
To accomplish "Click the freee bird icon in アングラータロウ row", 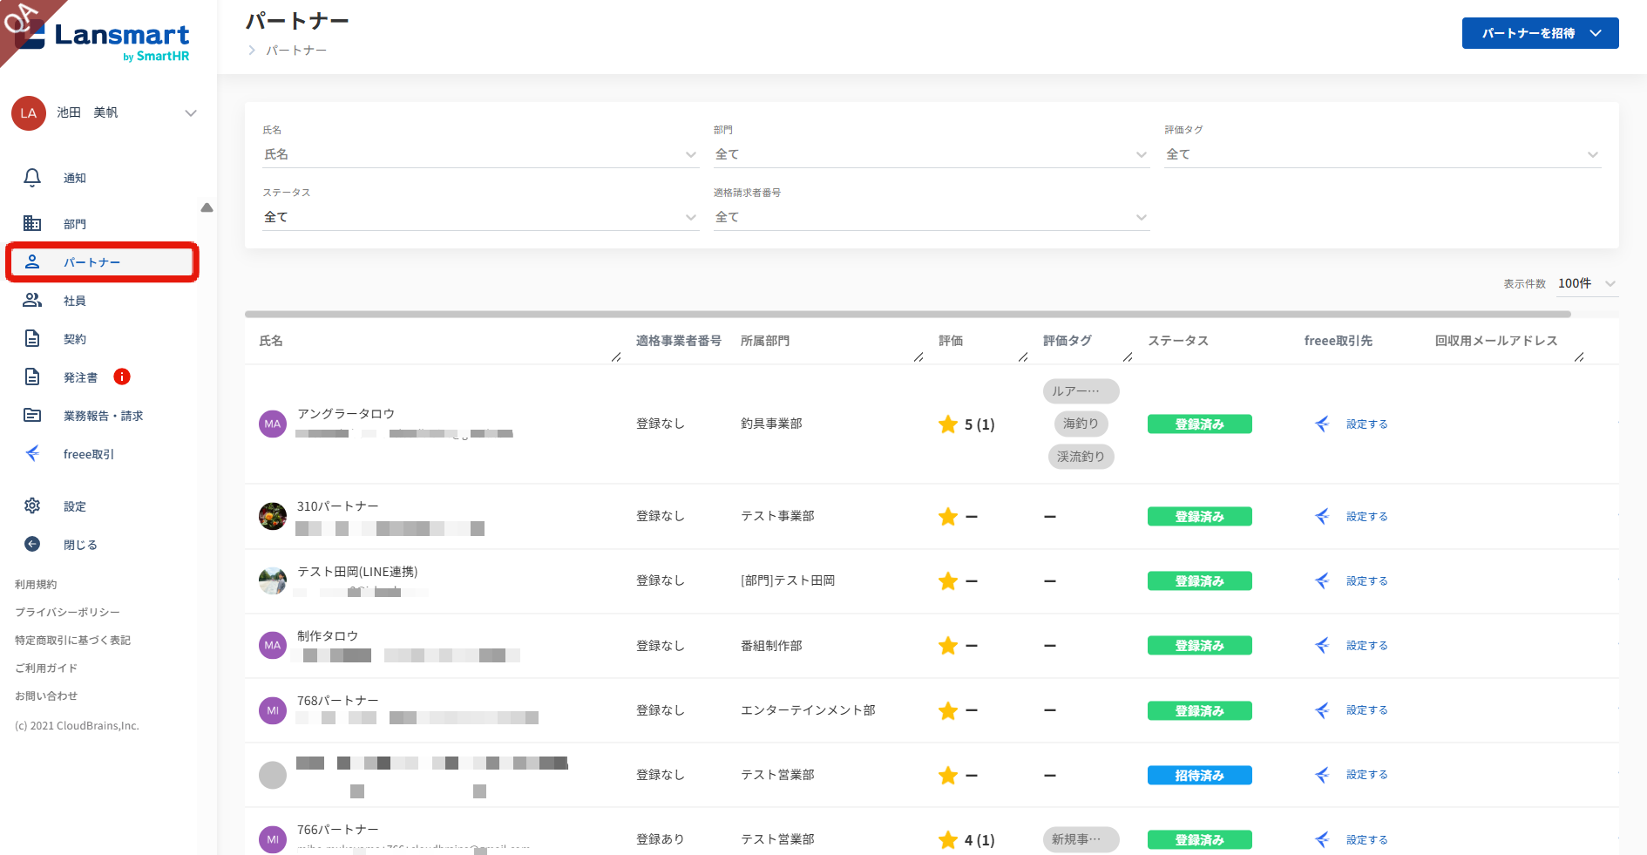I will click(1323, 424).
